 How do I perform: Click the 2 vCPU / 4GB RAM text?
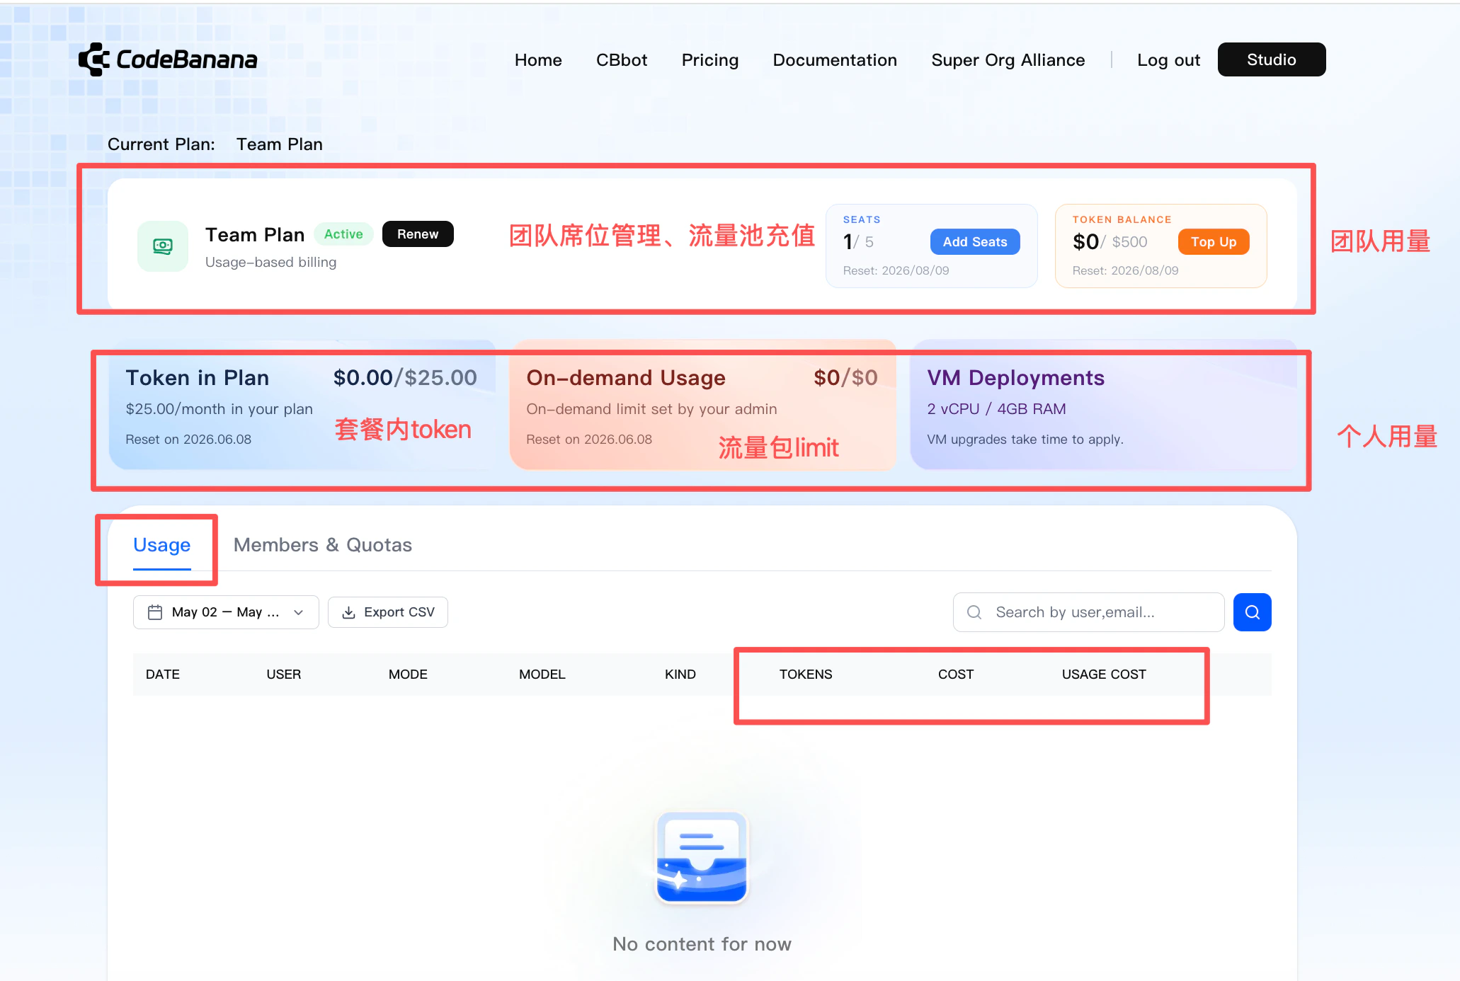coord(996,409)
